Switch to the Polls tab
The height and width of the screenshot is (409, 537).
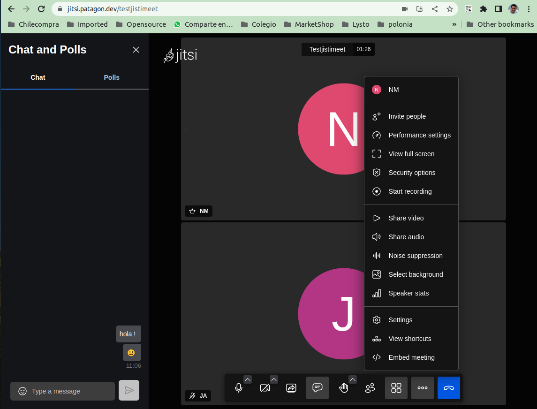tap(112, 77)
